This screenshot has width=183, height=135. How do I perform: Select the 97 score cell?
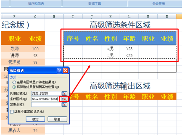coord(35,62)
